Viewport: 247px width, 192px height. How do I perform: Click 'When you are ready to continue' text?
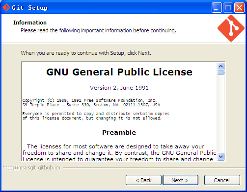coord(86,53)
